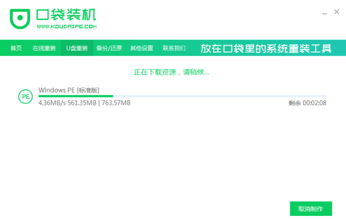Open the 备份/还原 tab

[109, 48]
